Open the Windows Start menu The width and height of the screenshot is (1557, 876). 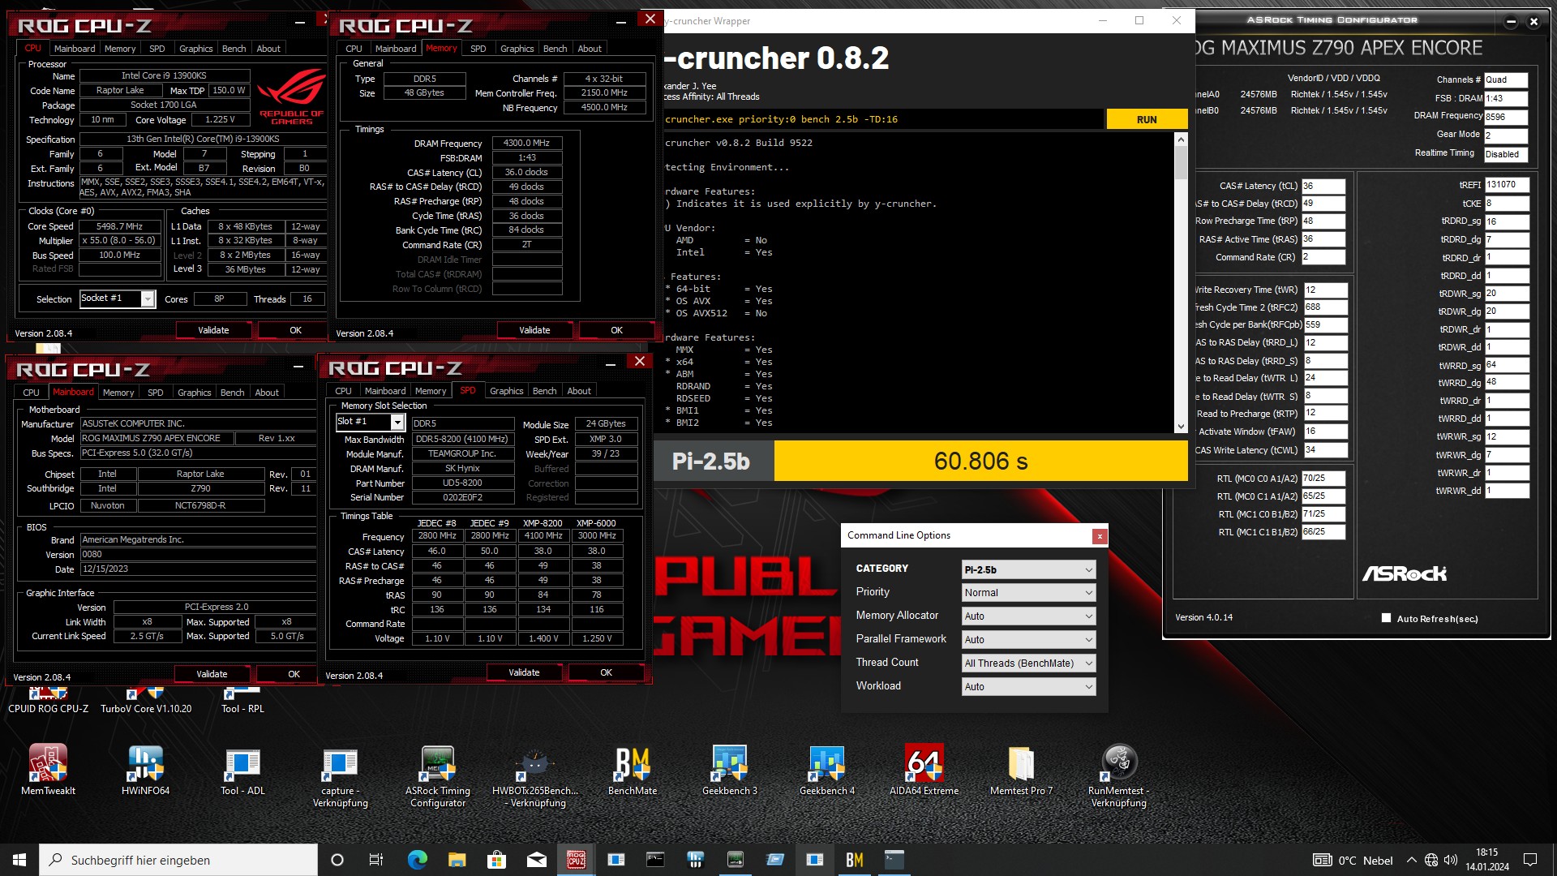click(19, 860)
